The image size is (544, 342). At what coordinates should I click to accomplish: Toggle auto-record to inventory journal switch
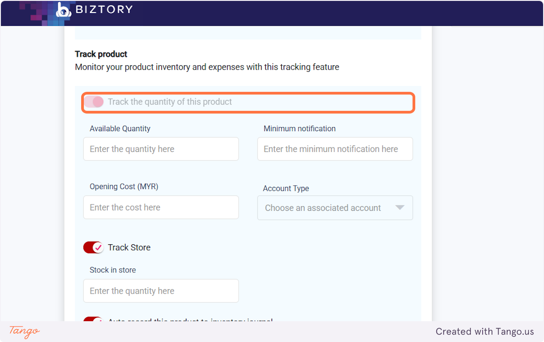[x=93, y=320]
